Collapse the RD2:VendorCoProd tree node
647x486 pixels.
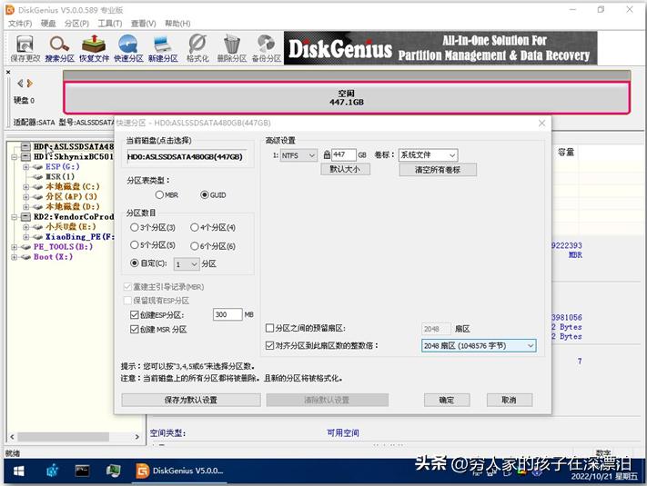pyautogui.click(x=15, y=217)
